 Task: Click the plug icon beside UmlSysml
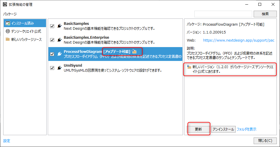pyautogui.click(x=59, y=68)
